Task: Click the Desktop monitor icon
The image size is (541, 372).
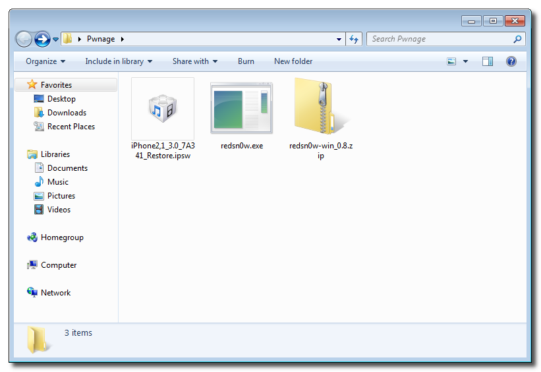Action: (39, 99)
